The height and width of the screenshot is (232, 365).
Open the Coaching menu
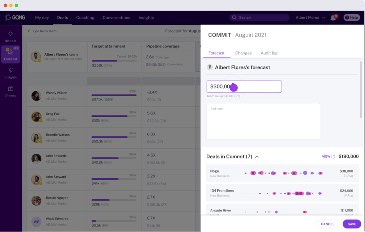click(x=85, y=18)
